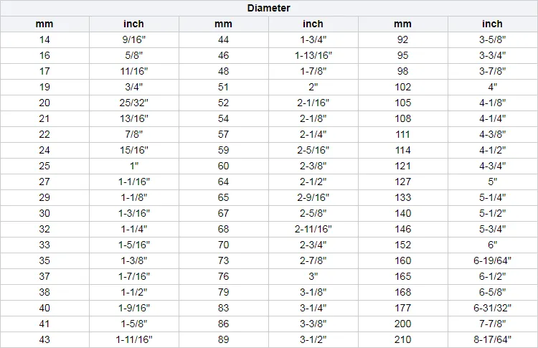Click the 1-13/16" inch value
The image size is (538, 348).
pos(313,55)
